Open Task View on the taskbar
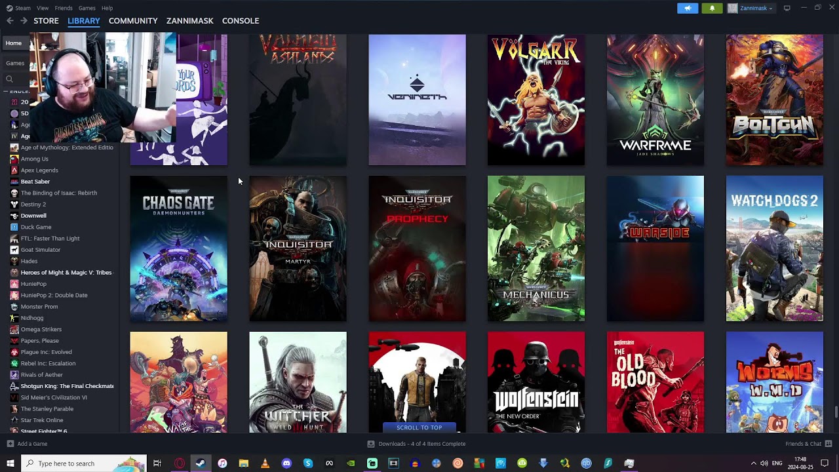Screen dimensions: 839x472 157,463
